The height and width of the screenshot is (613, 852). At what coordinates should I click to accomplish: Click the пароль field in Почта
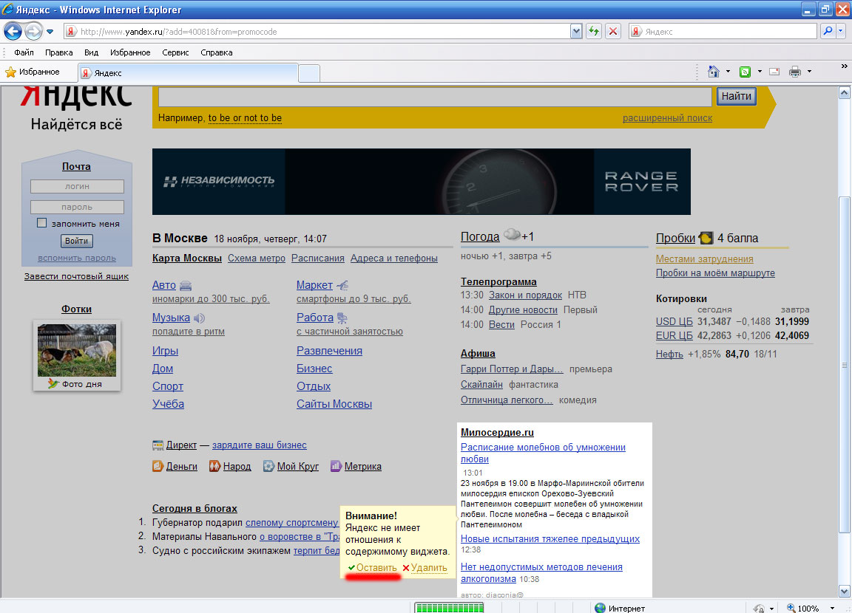[77, 207]
